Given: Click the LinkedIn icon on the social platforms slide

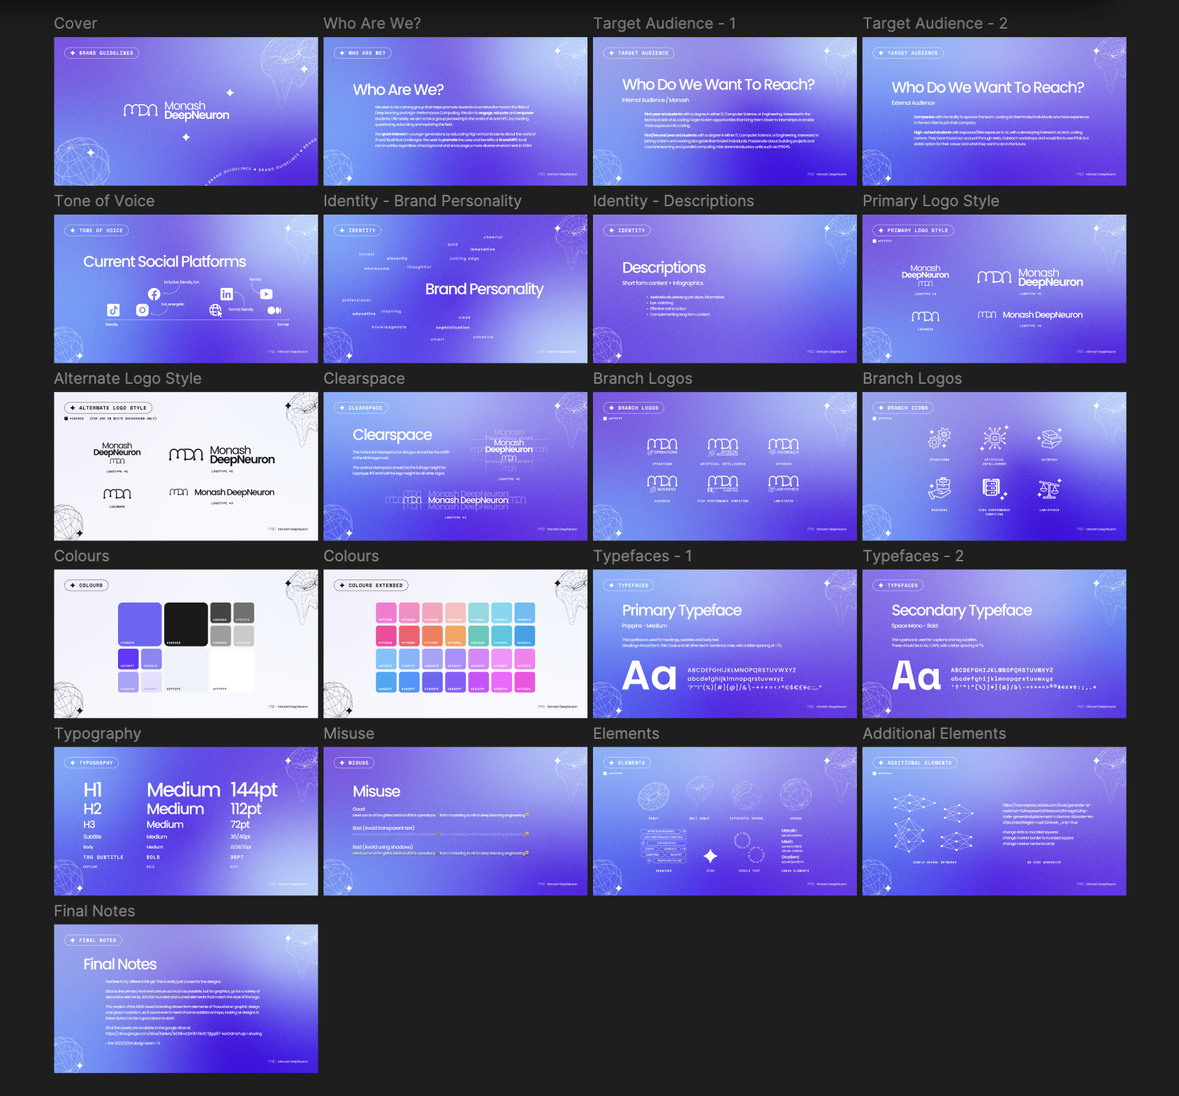Looking at the screenshot, I should tap(226, 294).
